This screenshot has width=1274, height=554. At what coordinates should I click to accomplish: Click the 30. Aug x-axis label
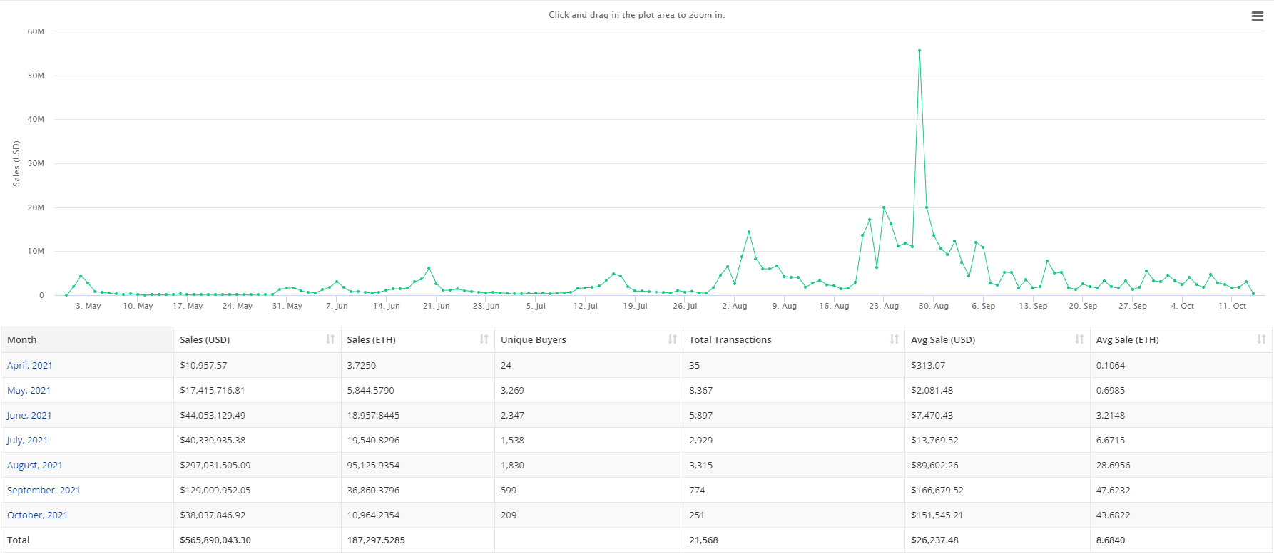[x=934, y=306]
